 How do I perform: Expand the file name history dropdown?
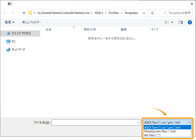[138, 123]
